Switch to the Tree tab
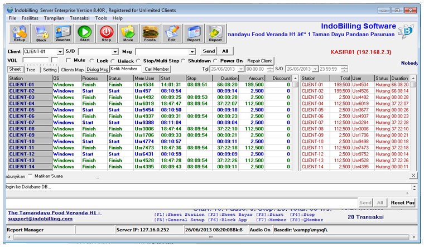This screenshot has width=424, height=247. [x=31, y=70]
